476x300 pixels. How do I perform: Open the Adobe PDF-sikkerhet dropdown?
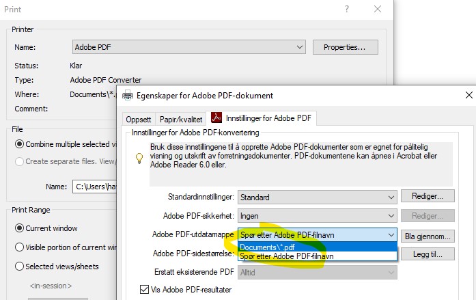318,216
